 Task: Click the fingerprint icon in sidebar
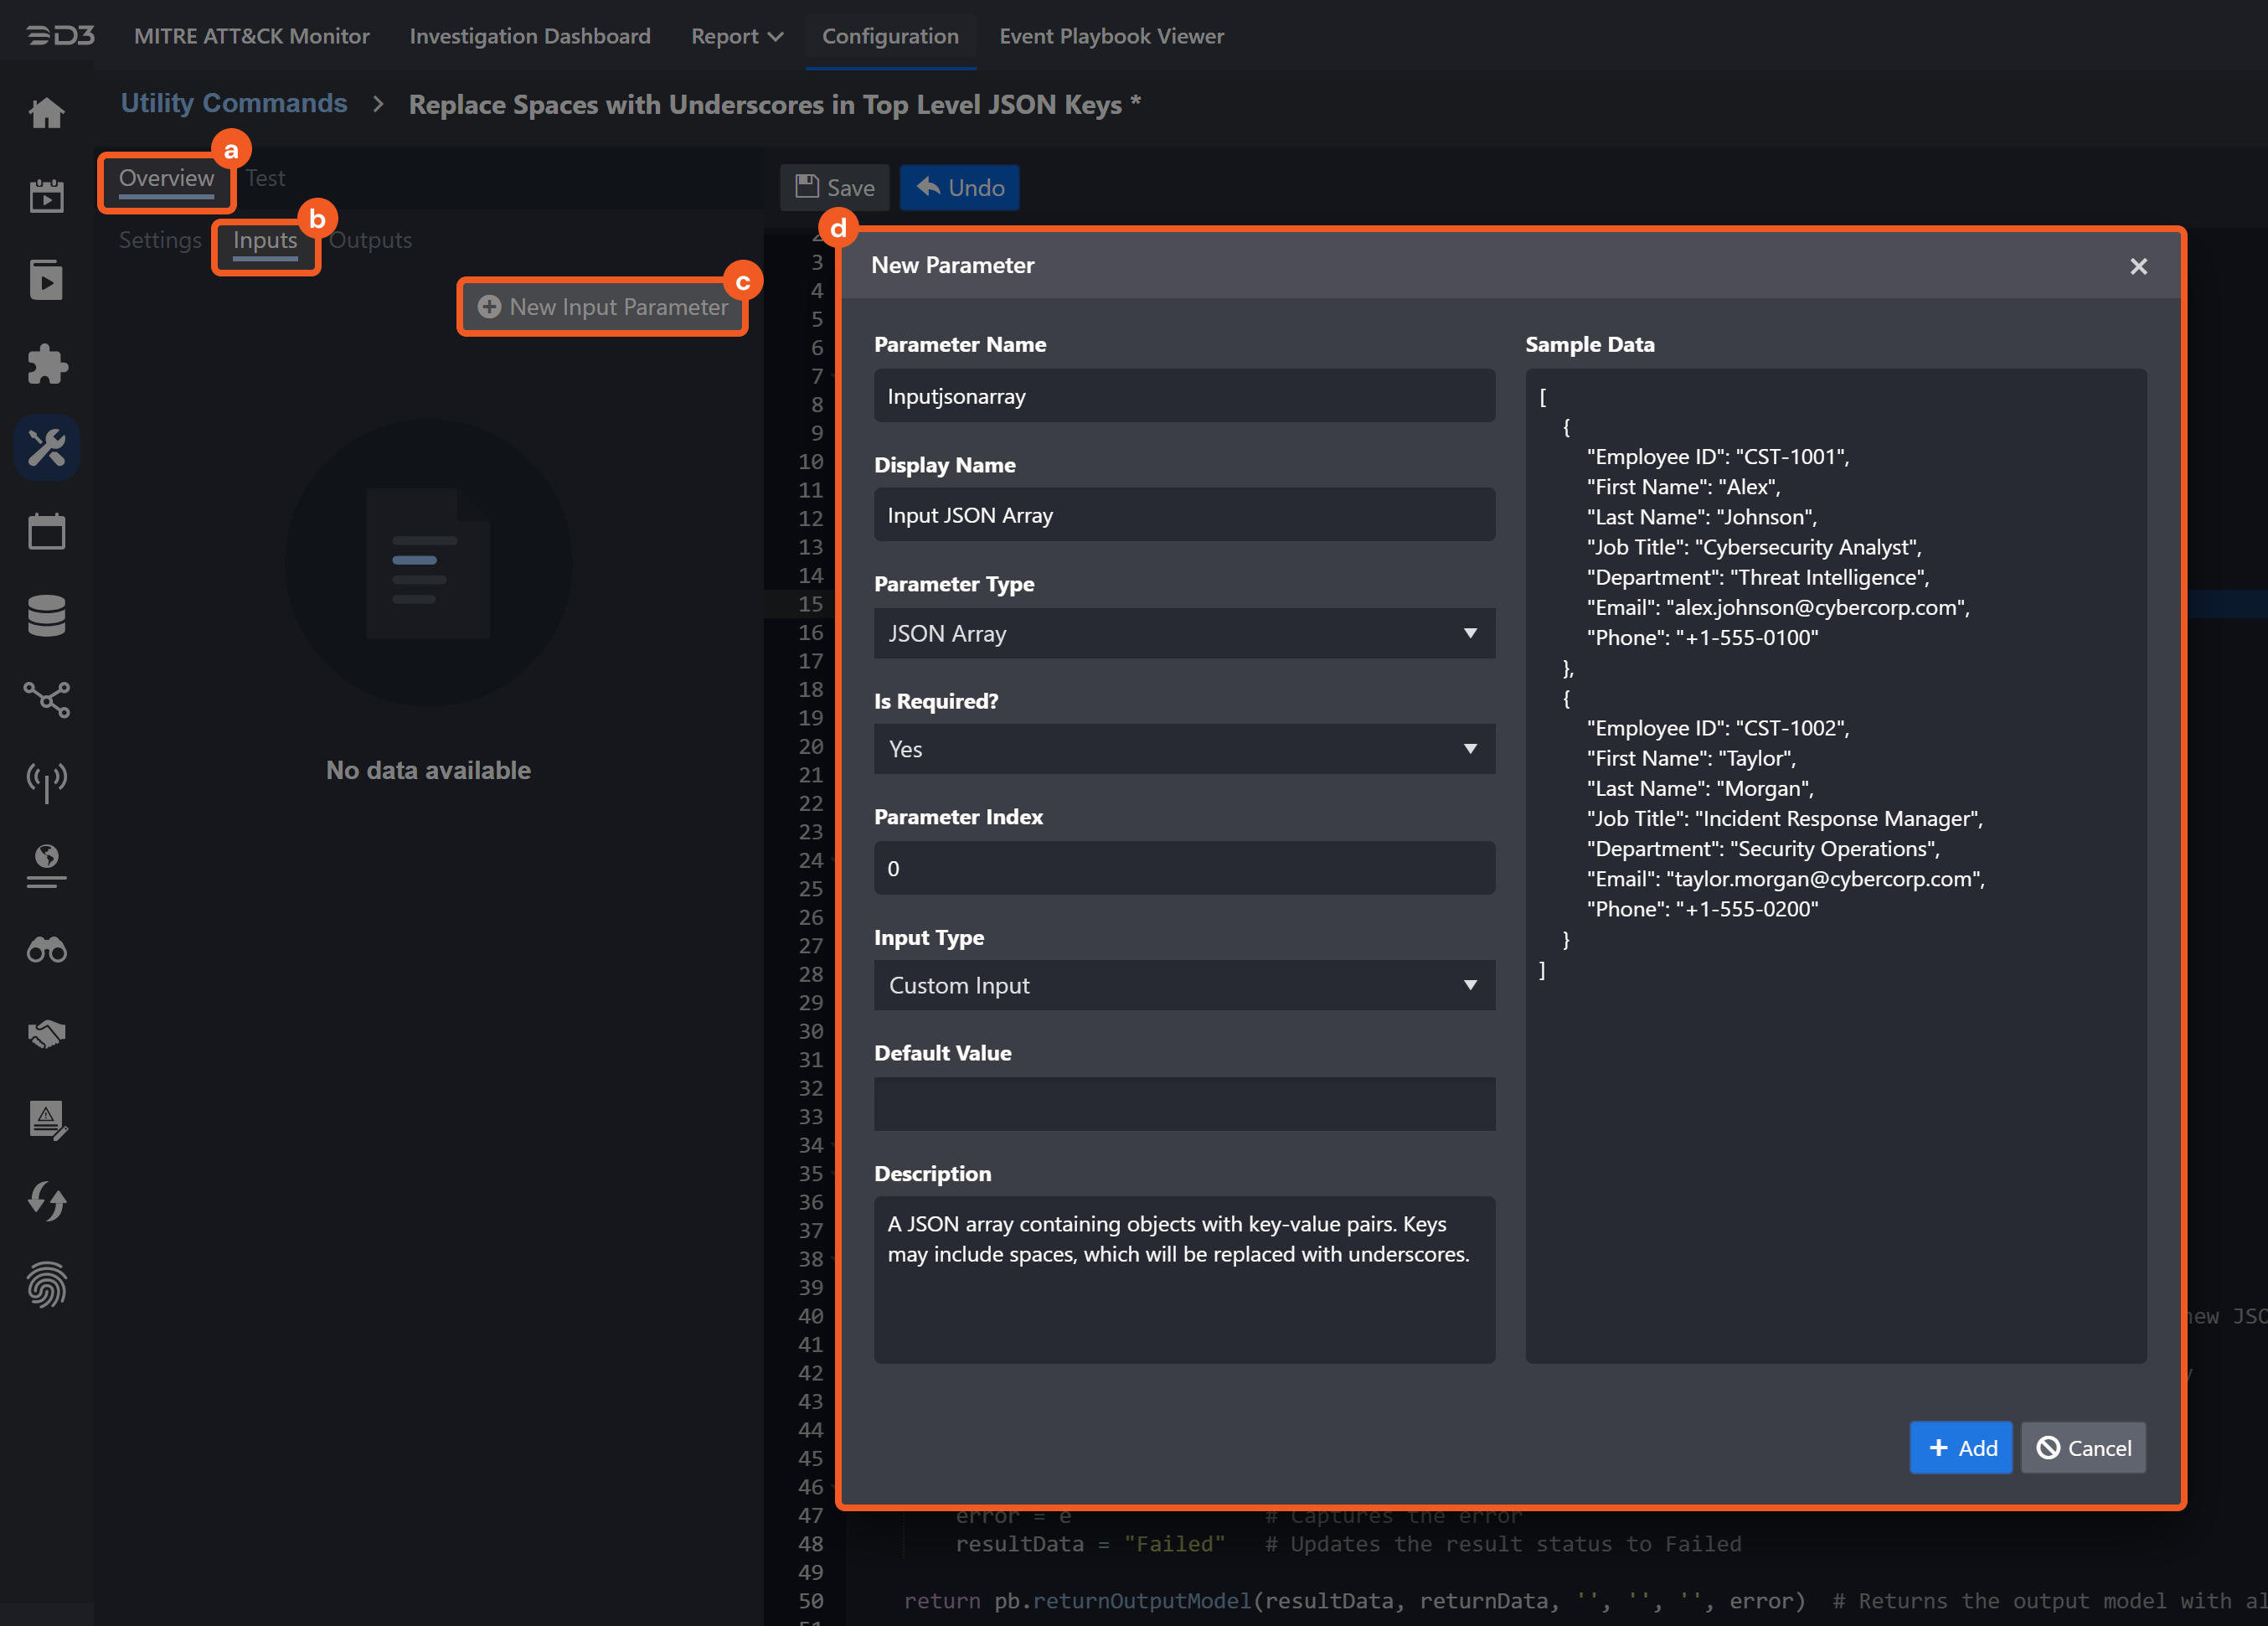(46, 1284)
